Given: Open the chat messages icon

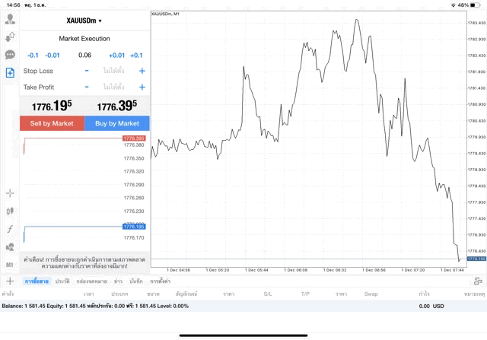Looking at the screenshot, I should 10,55.
